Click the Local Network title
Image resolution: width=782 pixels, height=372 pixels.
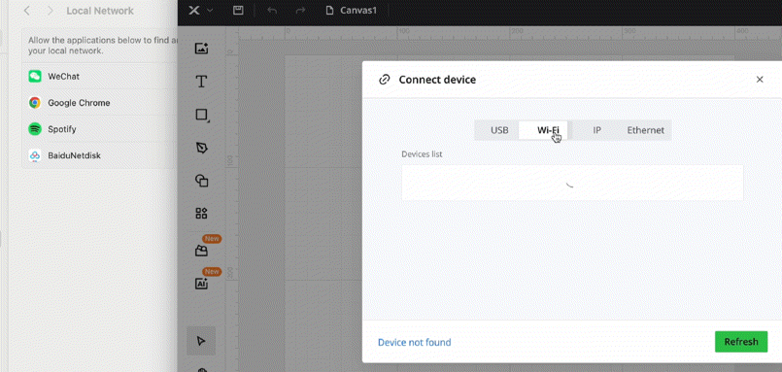tap(100, 11)
